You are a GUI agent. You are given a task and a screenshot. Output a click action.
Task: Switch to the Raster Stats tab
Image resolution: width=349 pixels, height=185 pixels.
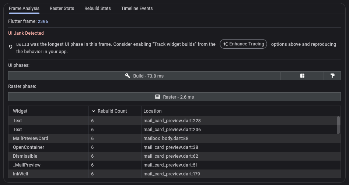tap(62, 8)
